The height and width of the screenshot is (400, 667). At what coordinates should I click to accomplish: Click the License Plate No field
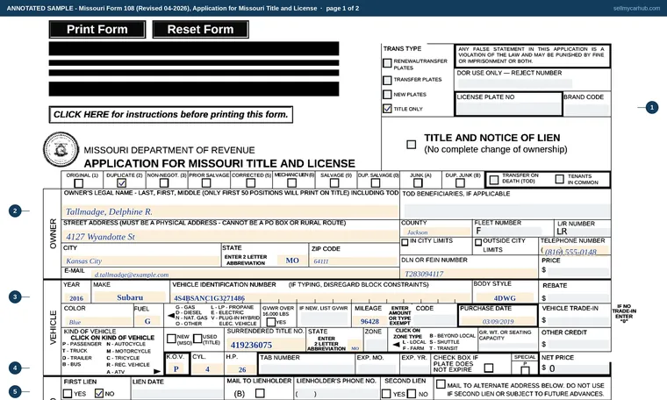pos(509,108)
